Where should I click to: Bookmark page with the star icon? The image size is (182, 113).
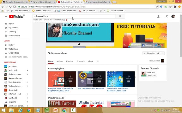tap(157, 7)
